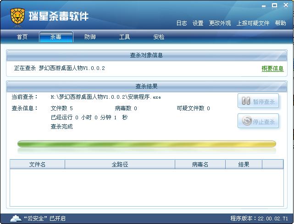
Task: Go to the 工具 tab
Action: pyautogui.click(x=124, y=37)
